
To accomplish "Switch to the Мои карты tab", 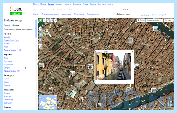I will (79, 14).
